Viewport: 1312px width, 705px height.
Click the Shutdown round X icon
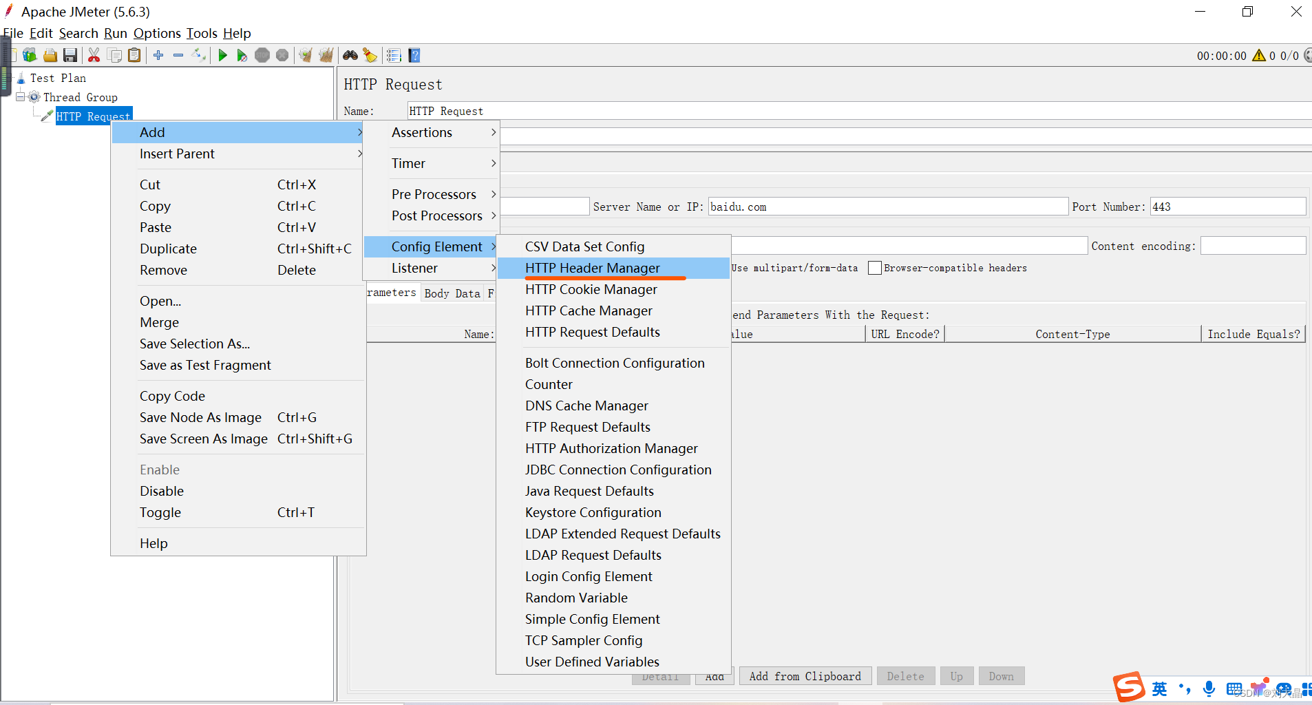click(x=282, y=55)
